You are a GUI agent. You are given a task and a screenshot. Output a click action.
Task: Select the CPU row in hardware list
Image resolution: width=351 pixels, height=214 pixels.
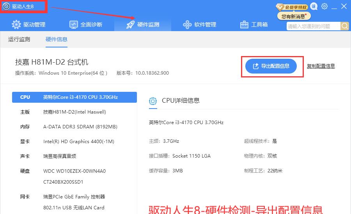tap(74, 97)
